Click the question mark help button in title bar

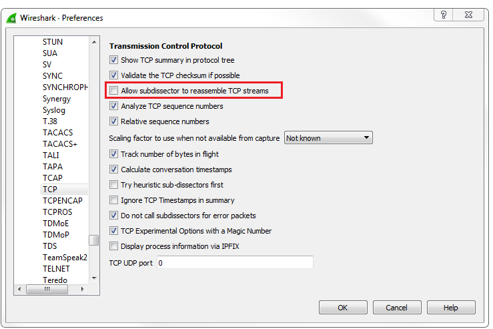click(x=444, y=15)
